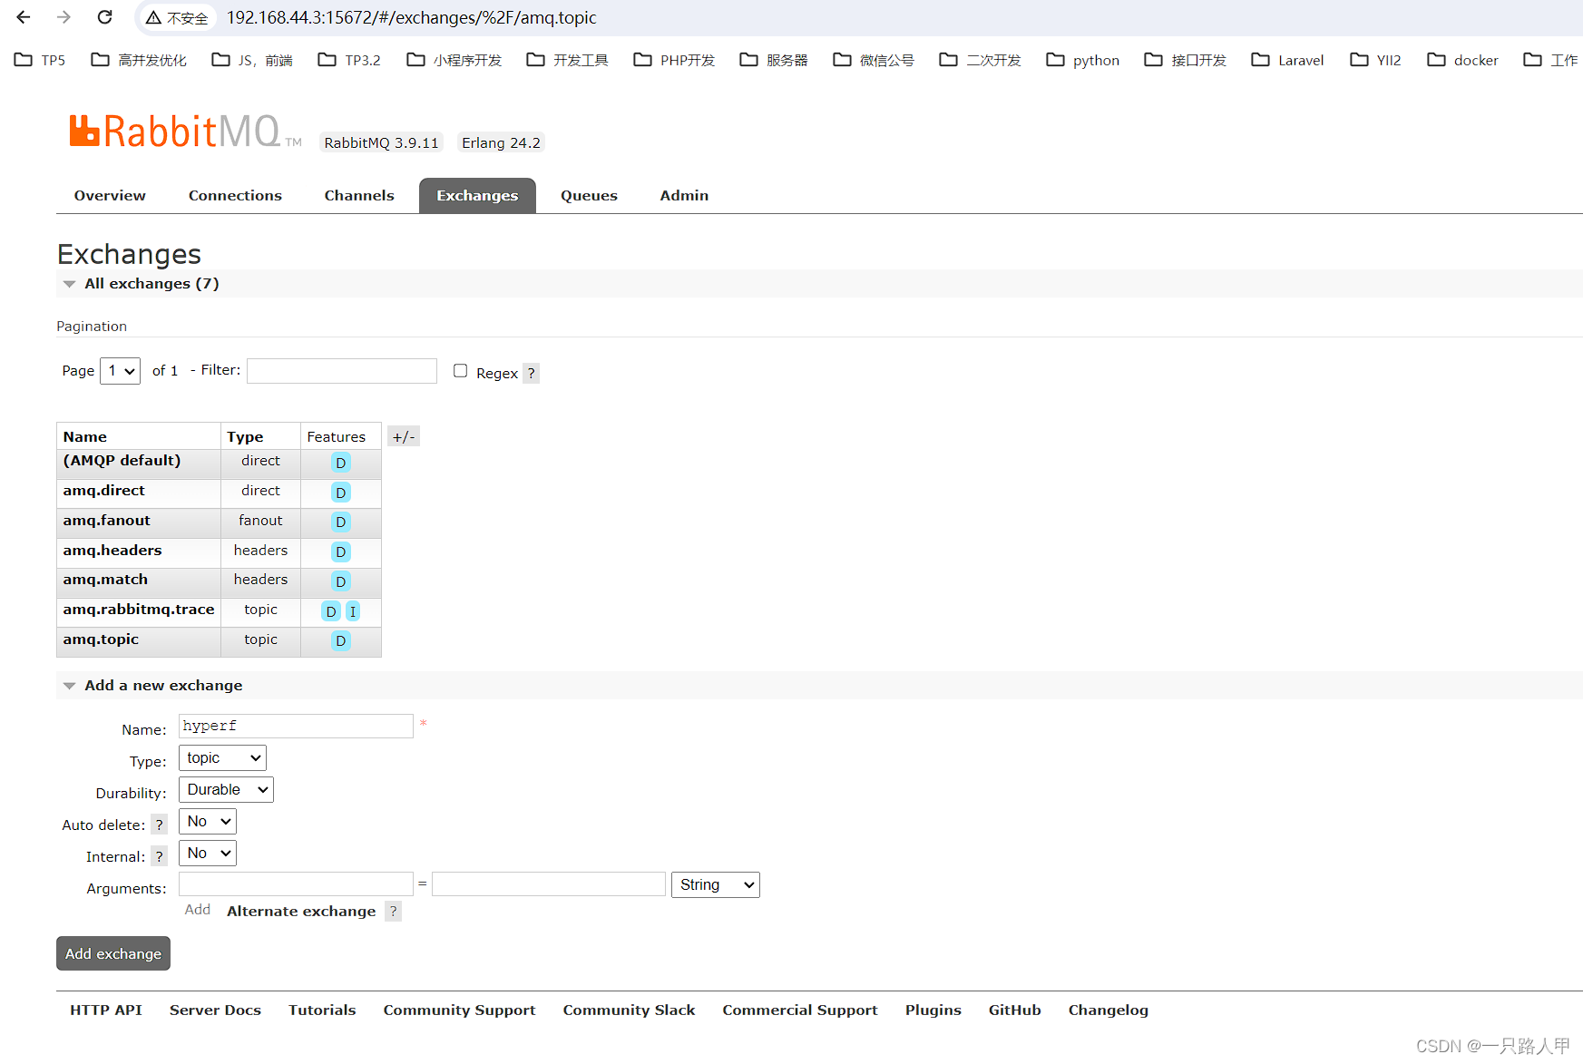Open the 小程序开发 bookmark folder
This screenshot has height=1064, width=1583.
[454, 60]
